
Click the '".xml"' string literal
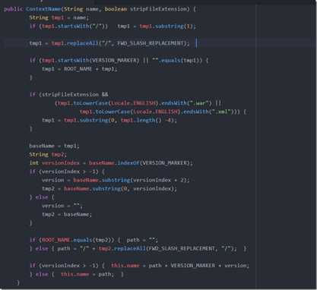[x=222, y=112]
